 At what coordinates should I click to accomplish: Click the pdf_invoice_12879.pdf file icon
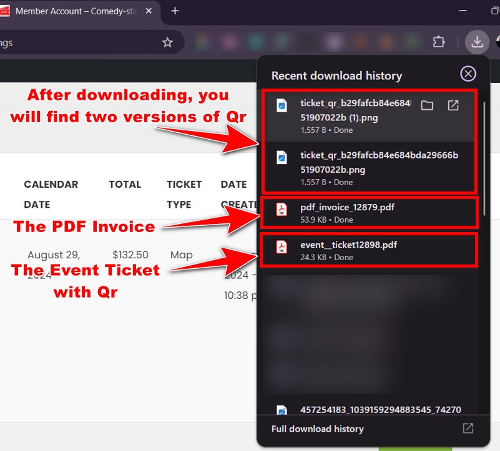(x=282, y=210)
